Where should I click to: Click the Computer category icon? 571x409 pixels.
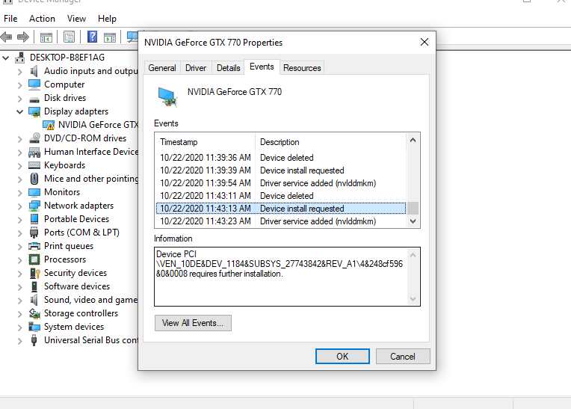34,84
